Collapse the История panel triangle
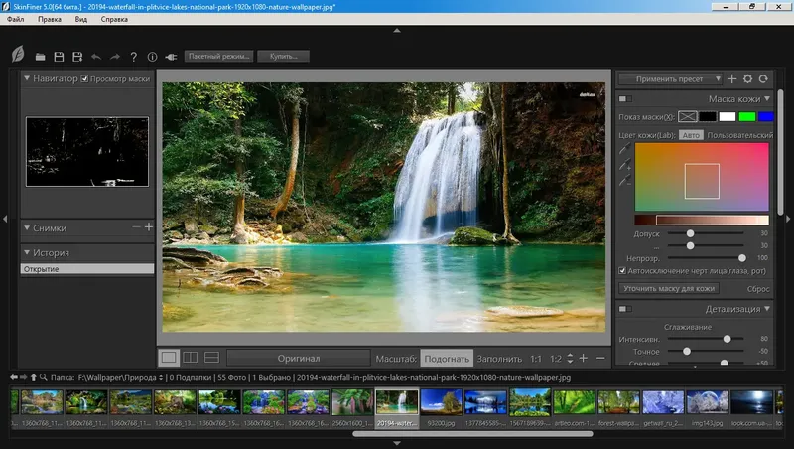 click(27, 252)
